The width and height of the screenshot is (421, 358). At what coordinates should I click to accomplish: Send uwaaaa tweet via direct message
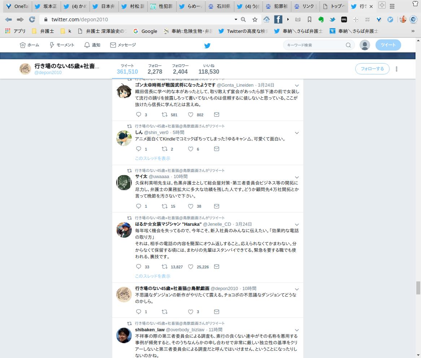click(217, 206)
